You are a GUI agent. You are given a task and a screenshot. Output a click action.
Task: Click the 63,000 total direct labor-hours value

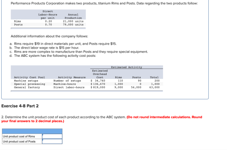(x=154, y=87)
